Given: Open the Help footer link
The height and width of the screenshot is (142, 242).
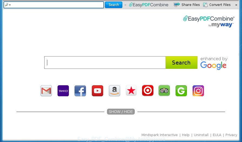Looking at the screenshot, I should 186,135.
